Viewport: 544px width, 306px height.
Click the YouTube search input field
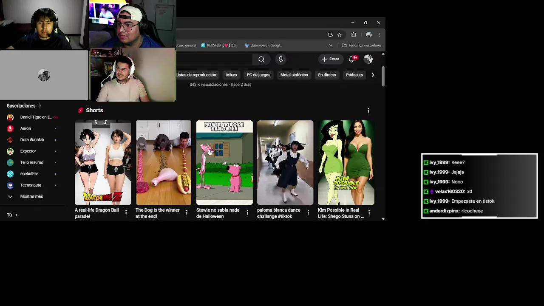pos(214,59)
